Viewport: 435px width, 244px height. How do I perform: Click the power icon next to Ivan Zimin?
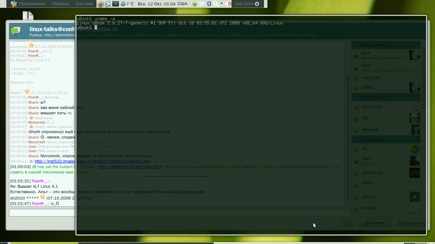(257, 4)
